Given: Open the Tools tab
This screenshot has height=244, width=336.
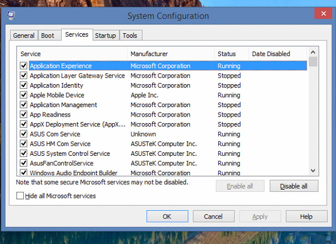Looking at the screenshot, I should [x=130, y=35].
